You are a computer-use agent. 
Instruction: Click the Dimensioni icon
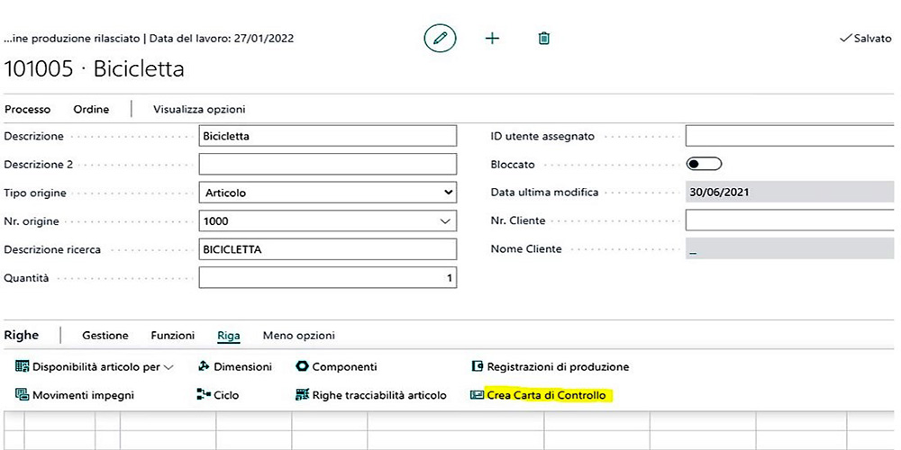point(204,366)
